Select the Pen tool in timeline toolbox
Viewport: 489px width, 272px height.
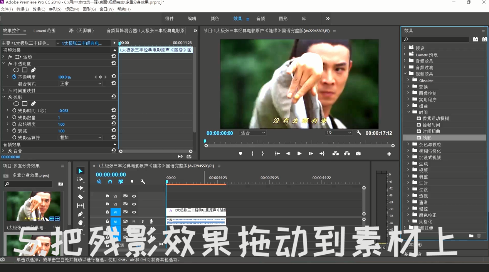pyautogui.click(x=80, y=214)
